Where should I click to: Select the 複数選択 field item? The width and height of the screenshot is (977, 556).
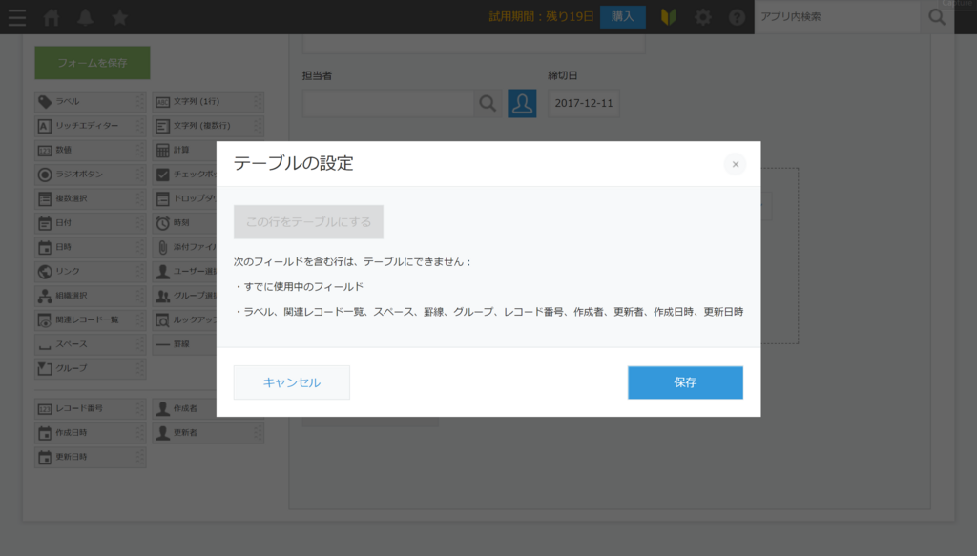(91, 198)
